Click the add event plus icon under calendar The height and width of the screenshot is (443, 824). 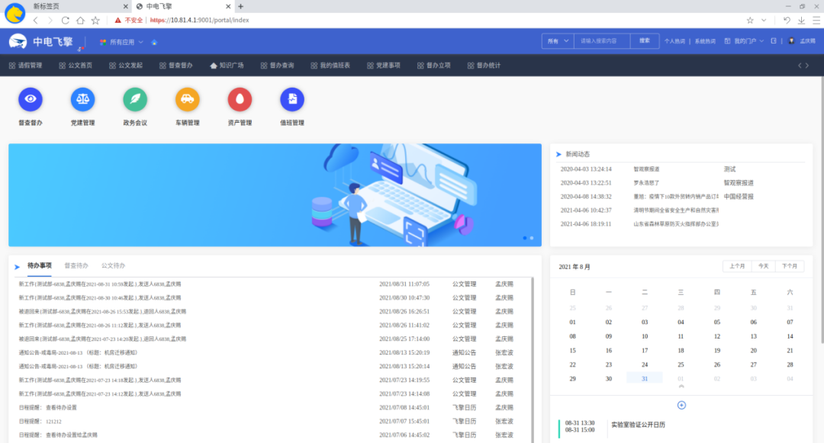coord(681,405)
